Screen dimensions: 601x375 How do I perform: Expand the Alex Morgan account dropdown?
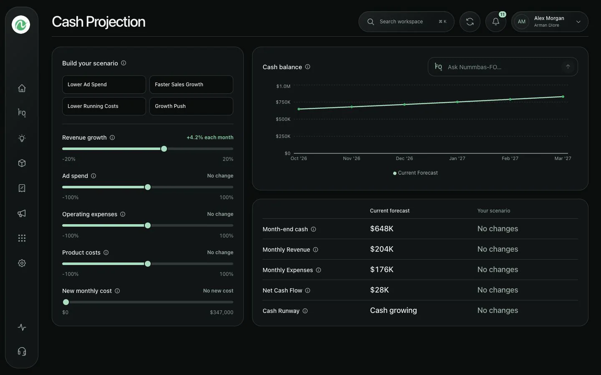click(x=578, y=22)
